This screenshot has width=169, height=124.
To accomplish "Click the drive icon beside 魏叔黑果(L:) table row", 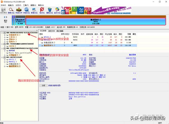I will pos(42,46).
